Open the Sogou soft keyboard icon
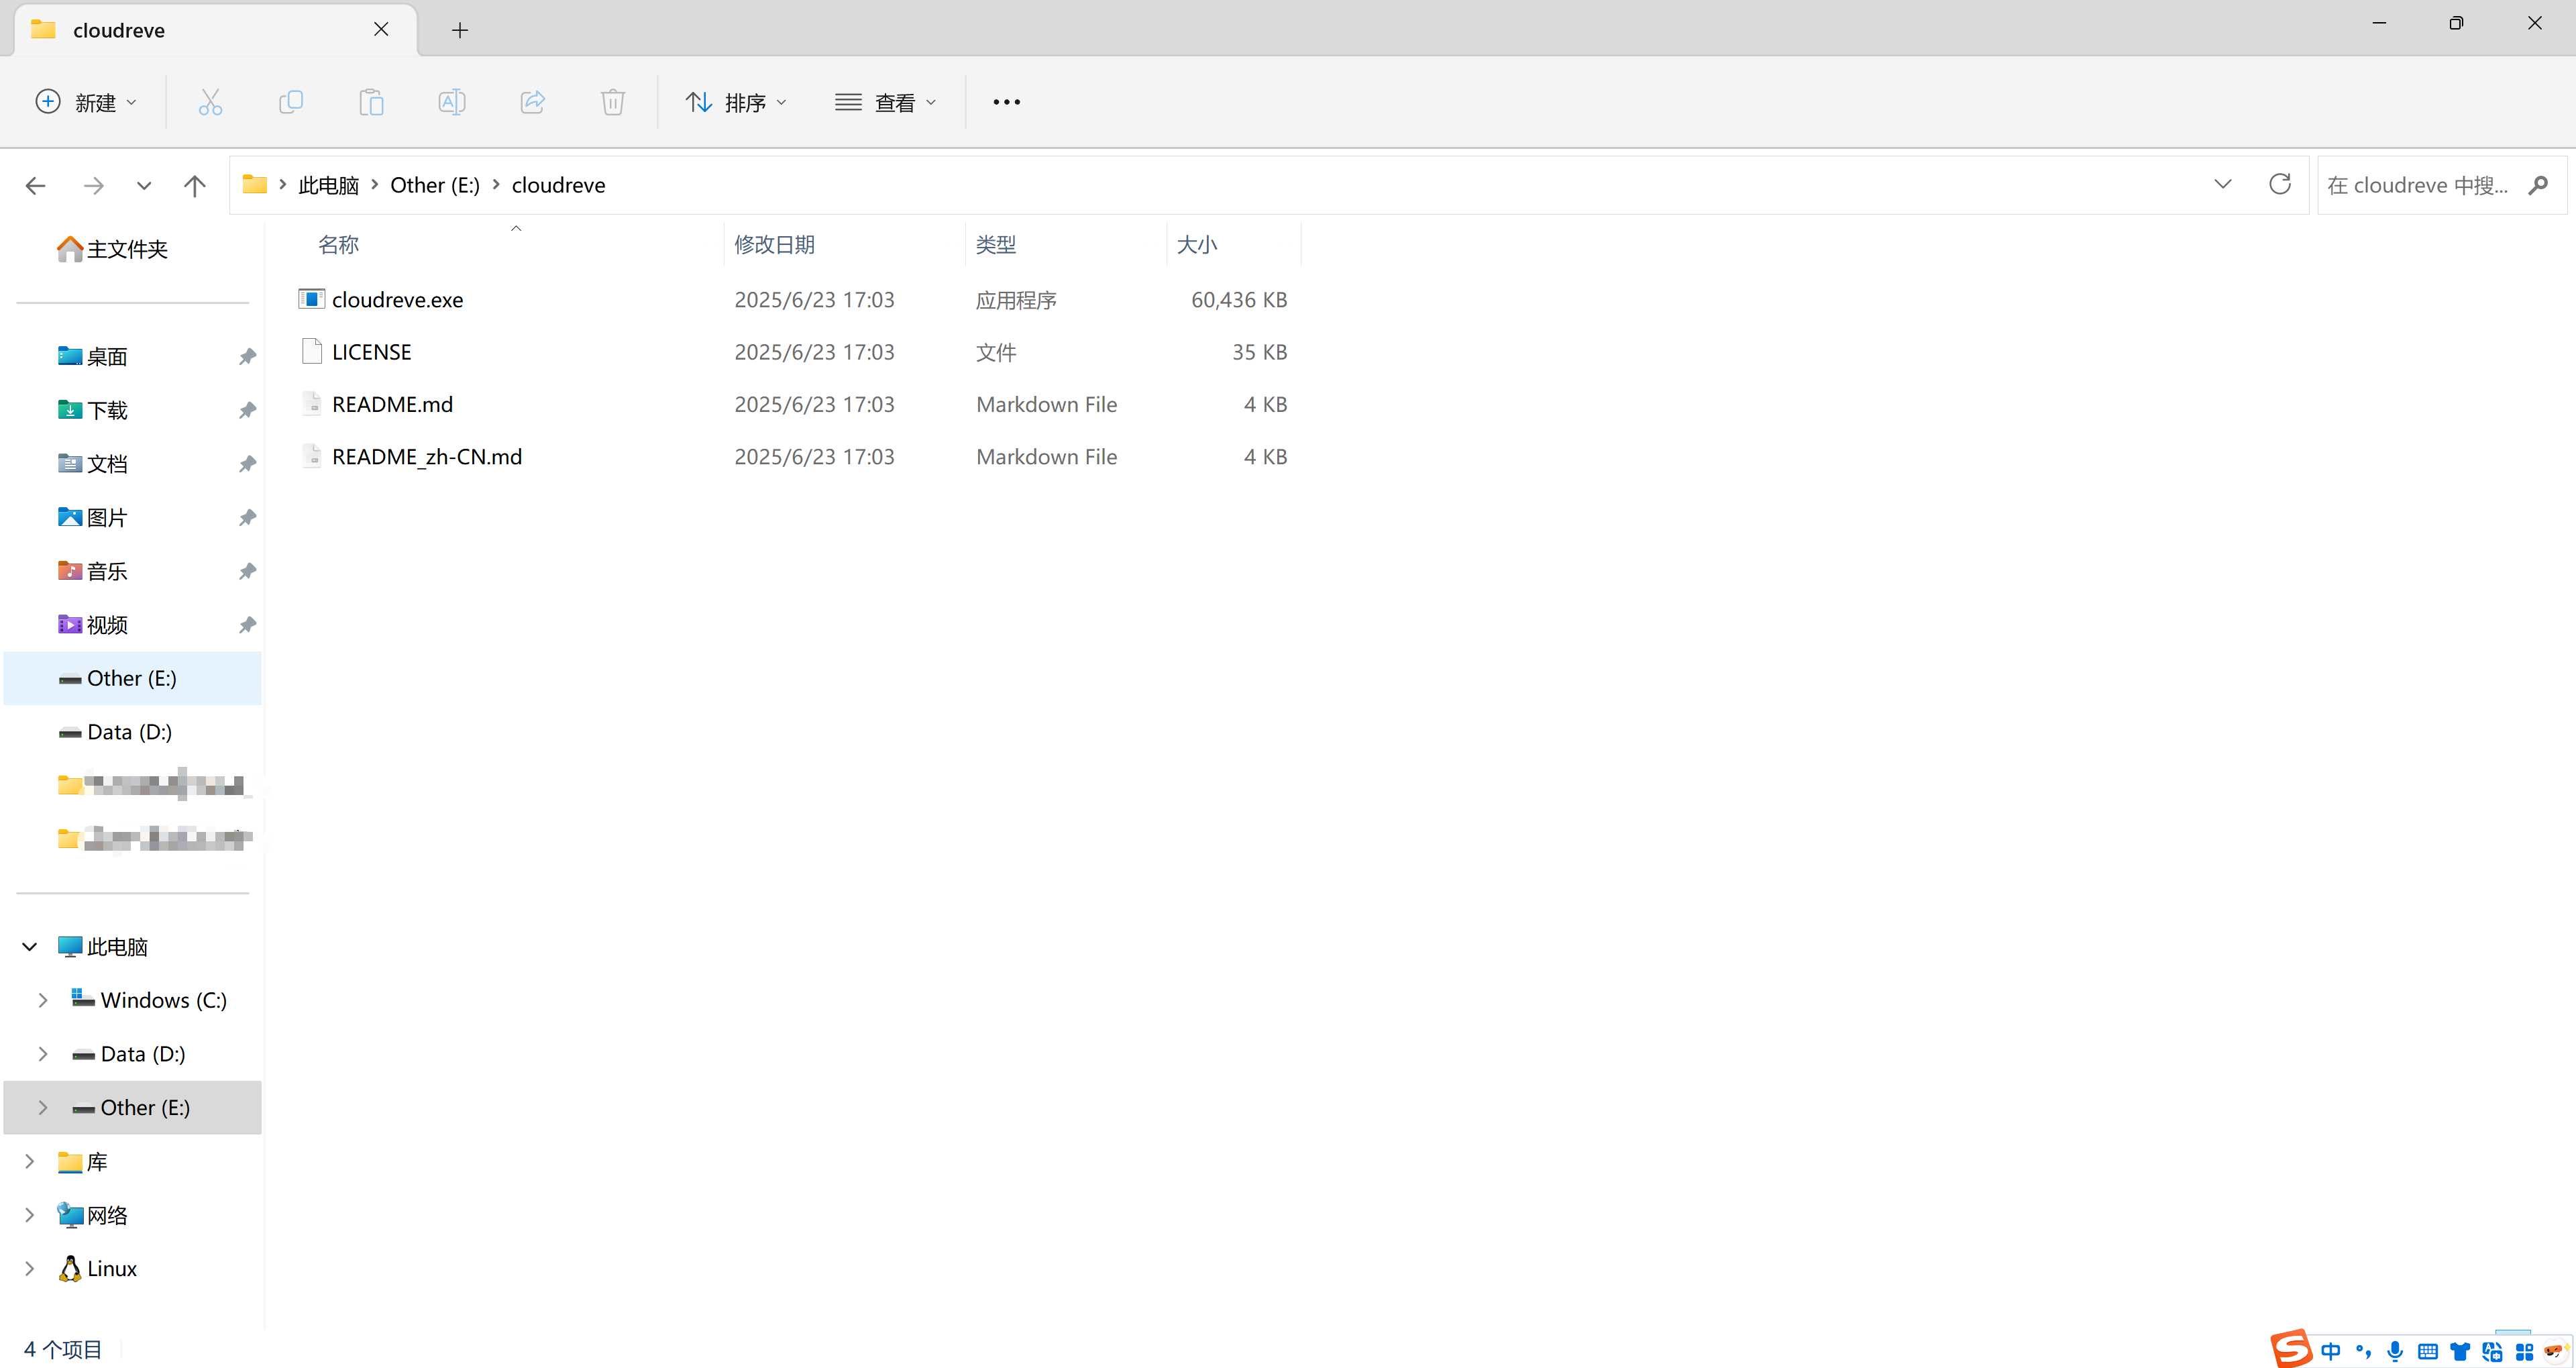The image size is (2576, 1368). pos(2428,1351)
